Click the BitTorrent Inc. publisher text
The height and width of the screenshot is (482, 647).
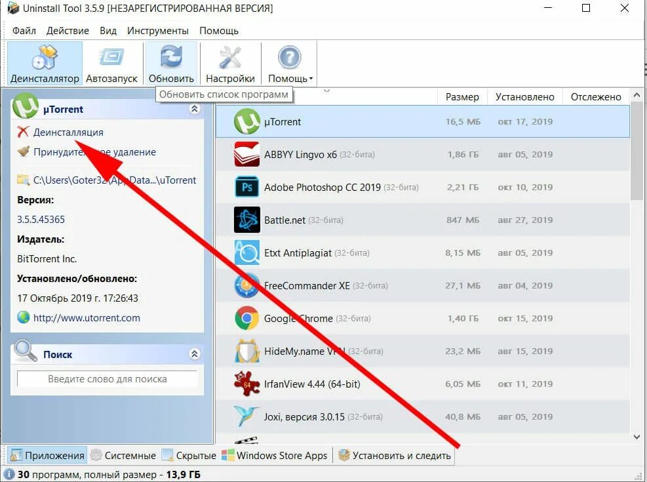47,259
